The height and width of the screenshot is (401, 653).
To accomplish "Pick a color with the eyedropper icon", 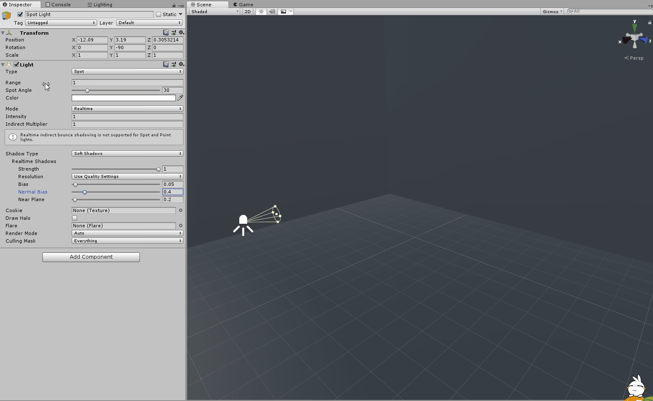I will click(181, 98).
